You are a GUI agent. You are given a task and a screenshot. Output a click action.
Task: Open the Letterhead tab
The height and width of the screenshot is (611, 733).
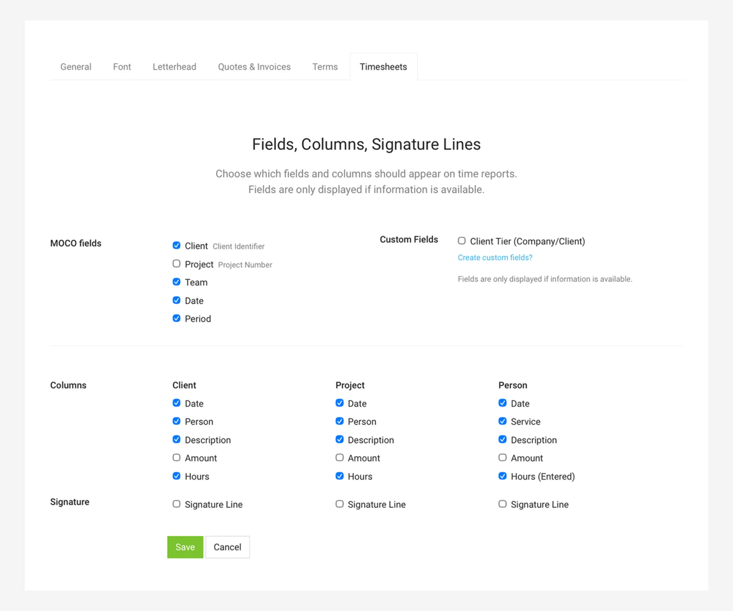point(174,67)
